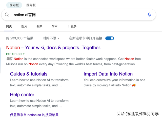Screen dimensions: 162x119
Task: Open the Import Data Into Notion sublink
Action: pos(108,74)
